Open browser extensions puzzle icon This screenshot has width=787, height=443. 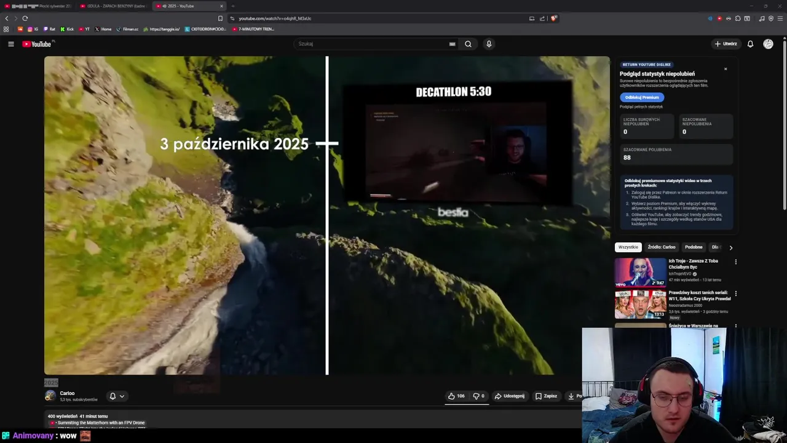click(738, 18)
